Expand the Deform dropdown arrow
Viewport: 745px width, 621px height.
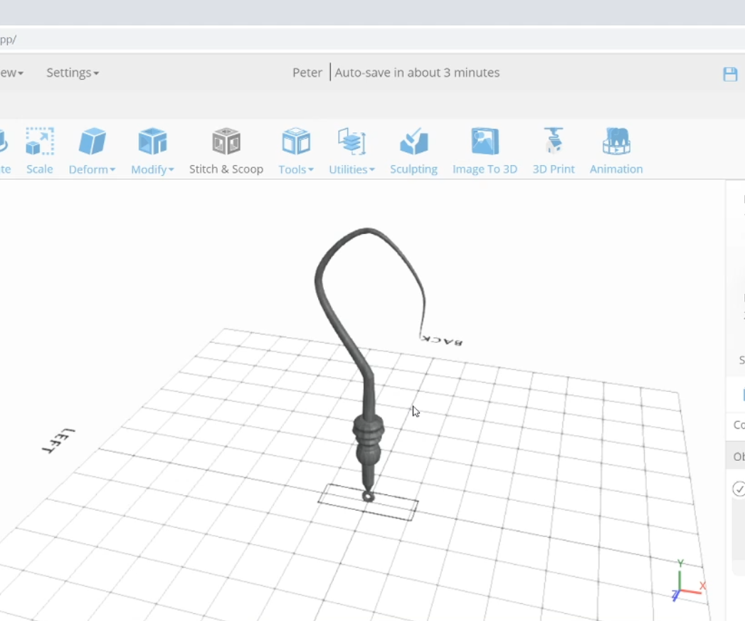(x=112, y=169)
